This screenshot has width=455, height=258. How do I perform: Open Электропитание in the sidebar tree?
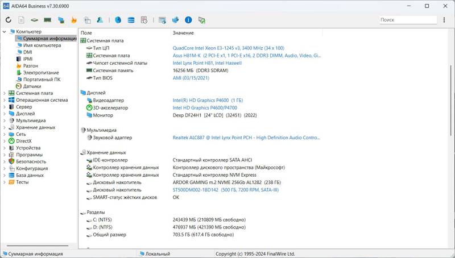pos(40,73)
